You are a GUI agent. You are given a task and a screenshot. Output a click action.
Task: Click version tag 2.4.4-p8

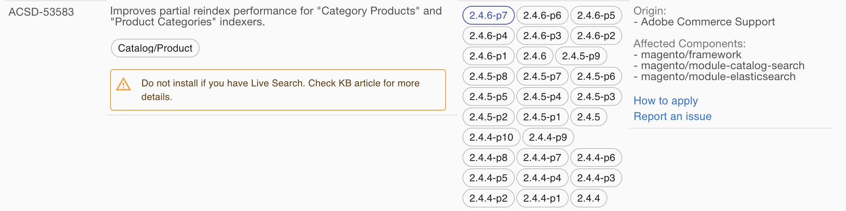tap(488, 157)
